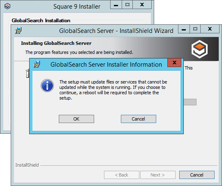
Task: Confirm the reboot notice with OK
Action: [76, 119]
